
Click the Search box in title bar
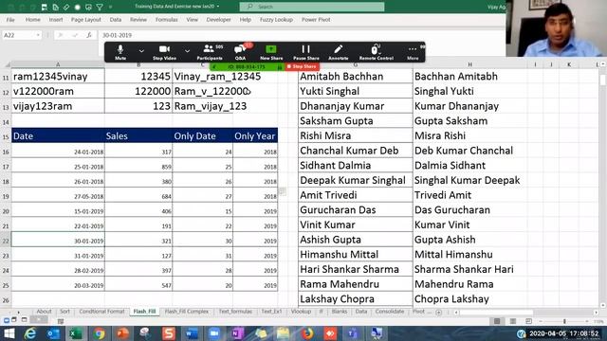coord(312,7)
